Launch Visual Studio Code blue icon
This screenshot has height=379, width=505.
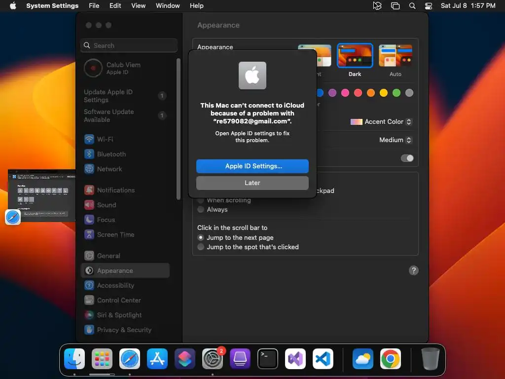(323, 358)
